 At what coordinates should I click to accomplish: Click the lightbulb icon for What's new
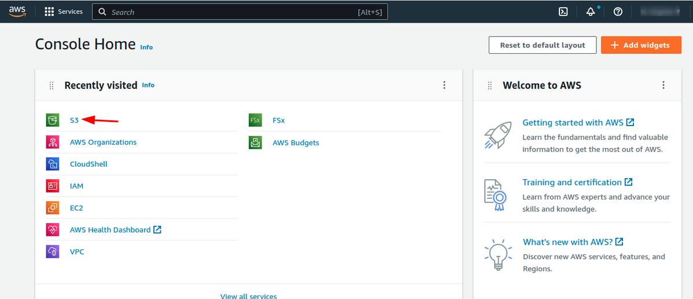(x=498, y=254)
